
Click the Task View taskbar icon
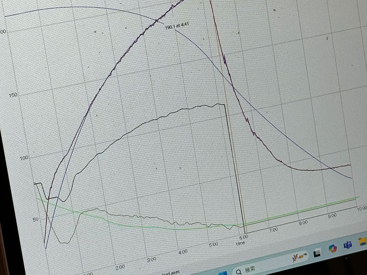pyautogui.click(x=317, y=252)
